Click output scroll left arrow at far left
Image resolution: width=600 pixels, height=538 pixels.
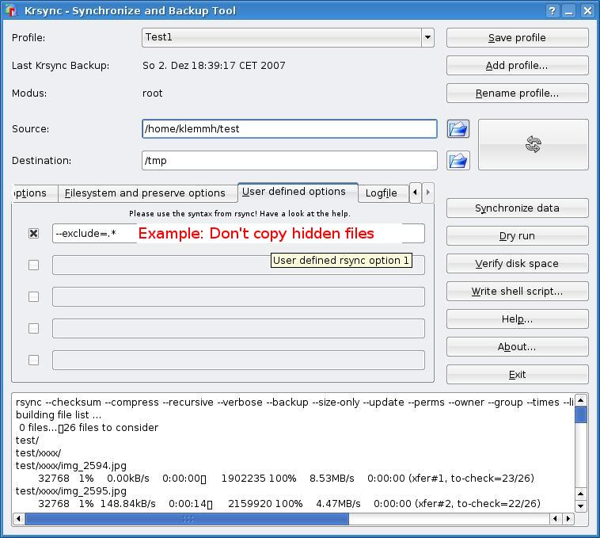[x=18, y=519]
